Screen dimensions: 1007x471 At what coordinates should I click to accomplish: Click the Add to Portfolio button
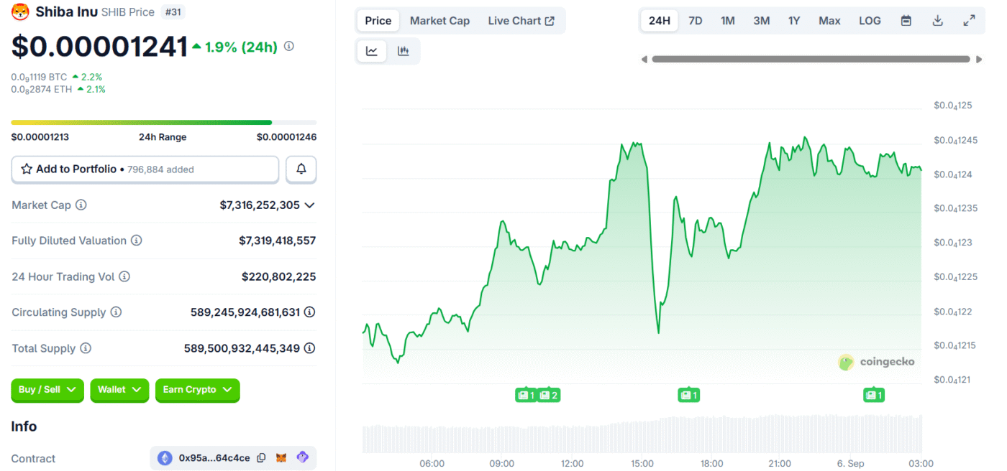(x=145, y=169)
